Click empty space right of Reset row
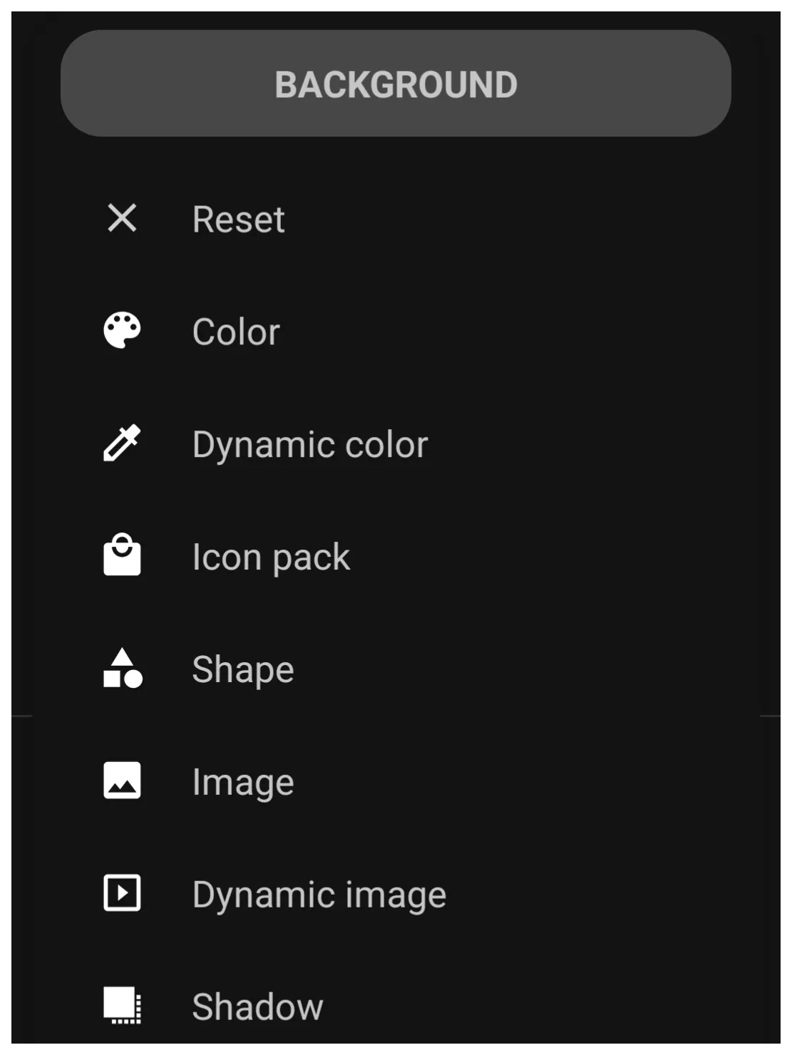Image resolution: width=792 pixels, height=1055 pixels. pyautogui.click(x=535, y=219)
